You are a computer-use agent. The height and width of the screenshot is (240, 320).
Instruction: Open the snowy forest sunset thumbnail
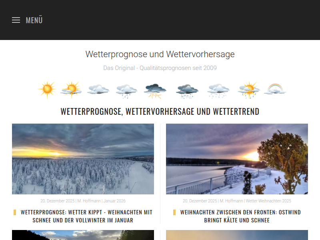tap(83, 159)
